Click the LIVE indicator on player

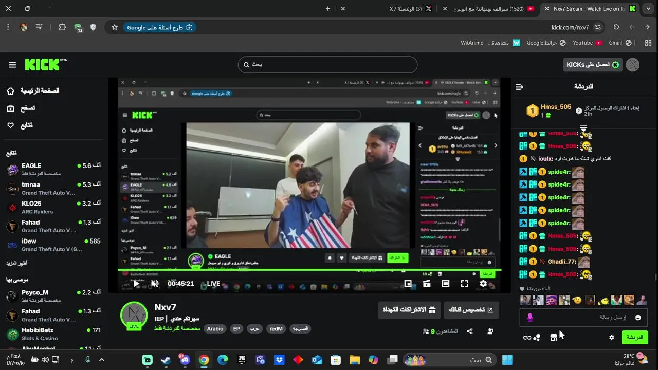click(213, 284)
